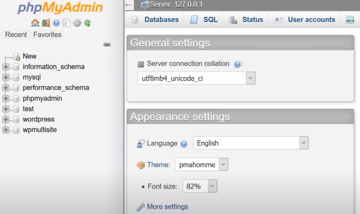Viewport: 360px width, 214px height.
Task: Open help icon beside Language
Action: [x=183, y=144]
